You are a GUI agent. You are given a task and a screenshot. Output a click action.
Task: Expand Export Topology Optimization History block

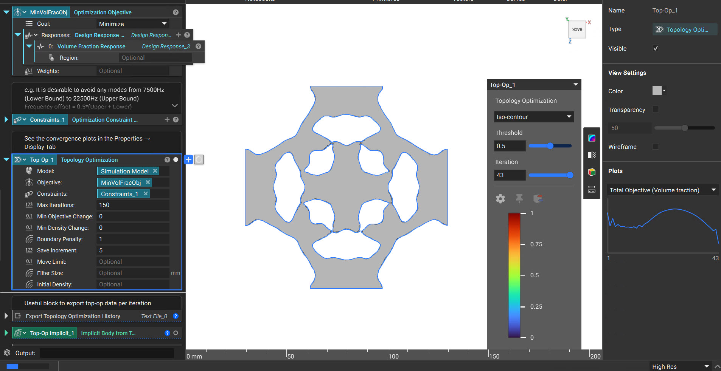(6, 316)
